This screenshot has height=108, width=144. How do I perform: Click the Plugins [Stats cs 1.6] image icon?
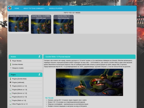[x=11, y=100]
